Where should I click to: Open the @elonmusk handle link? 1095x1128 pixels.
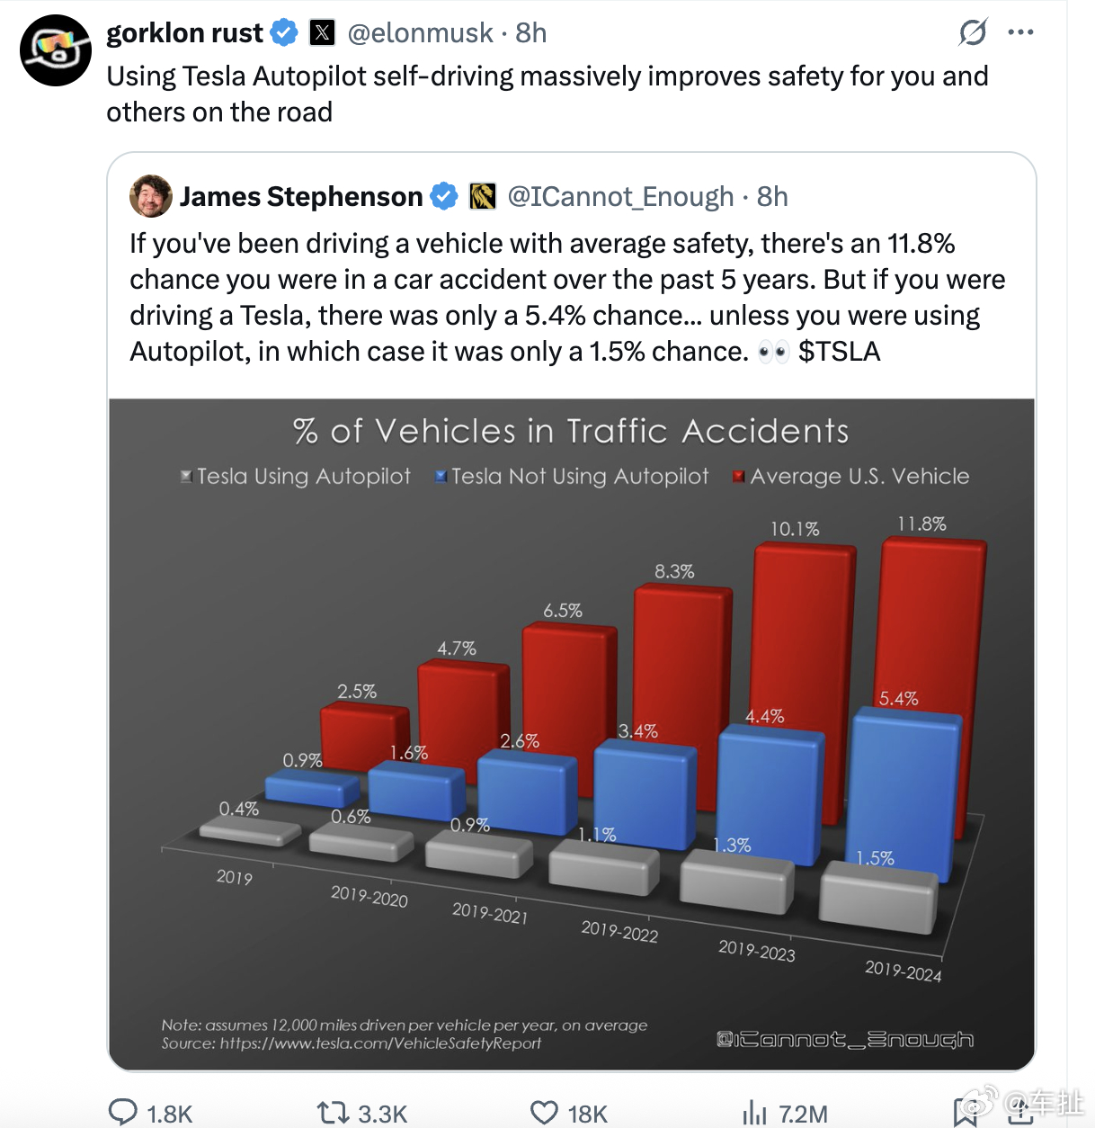[420, 33]
